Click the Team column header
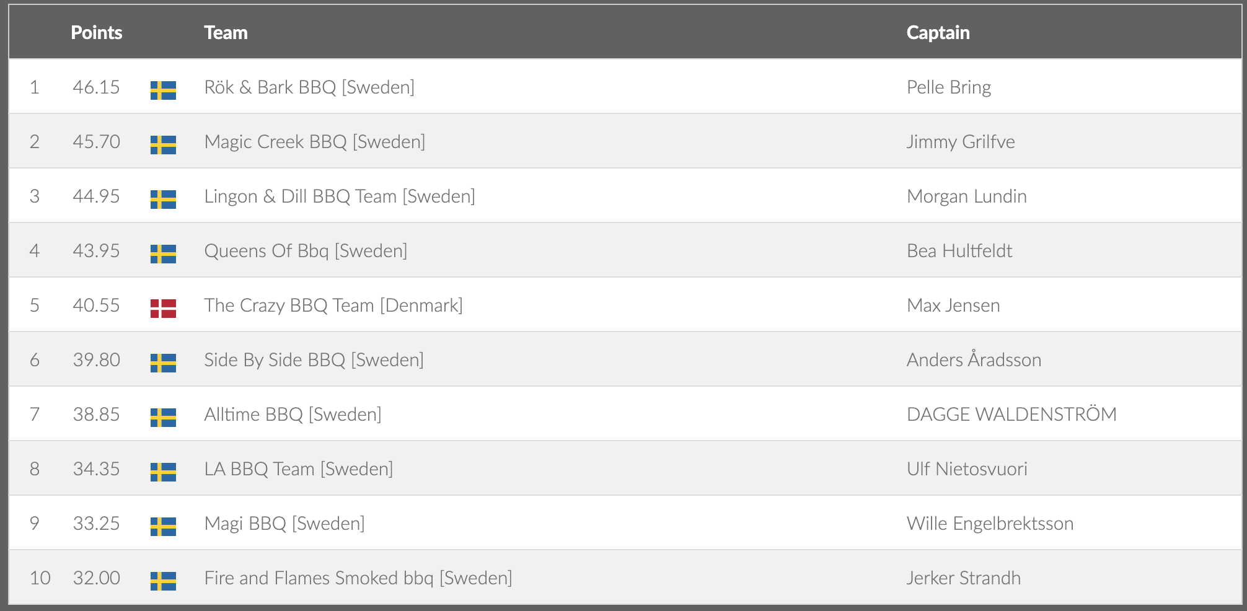This screenshot has height=611, width=1247. (x=226, y=33)
